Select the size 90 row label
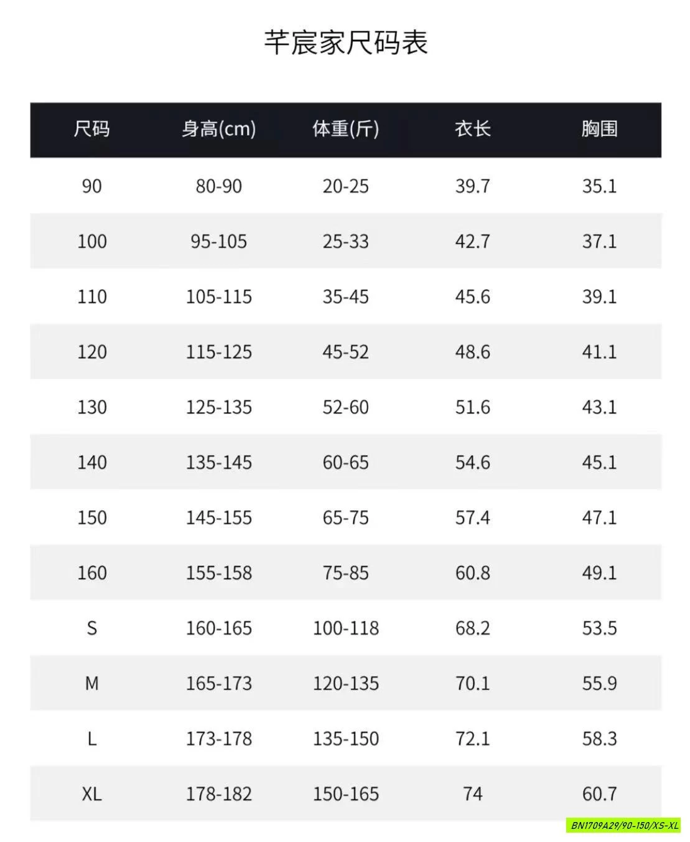Image resolution: width=690 pixels, height=842 pixels. (x=91, y=186)
